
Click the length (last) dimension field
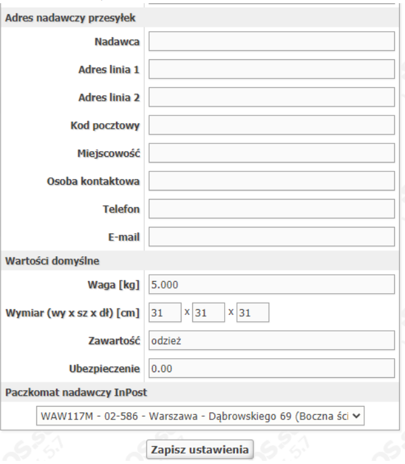pos(253,313)
